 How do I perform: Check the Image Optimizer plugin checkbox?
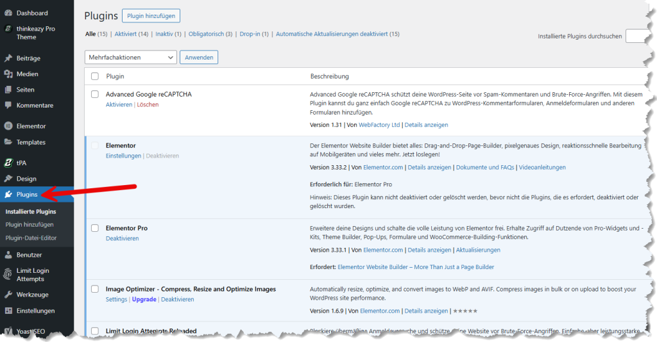[95, 289]
